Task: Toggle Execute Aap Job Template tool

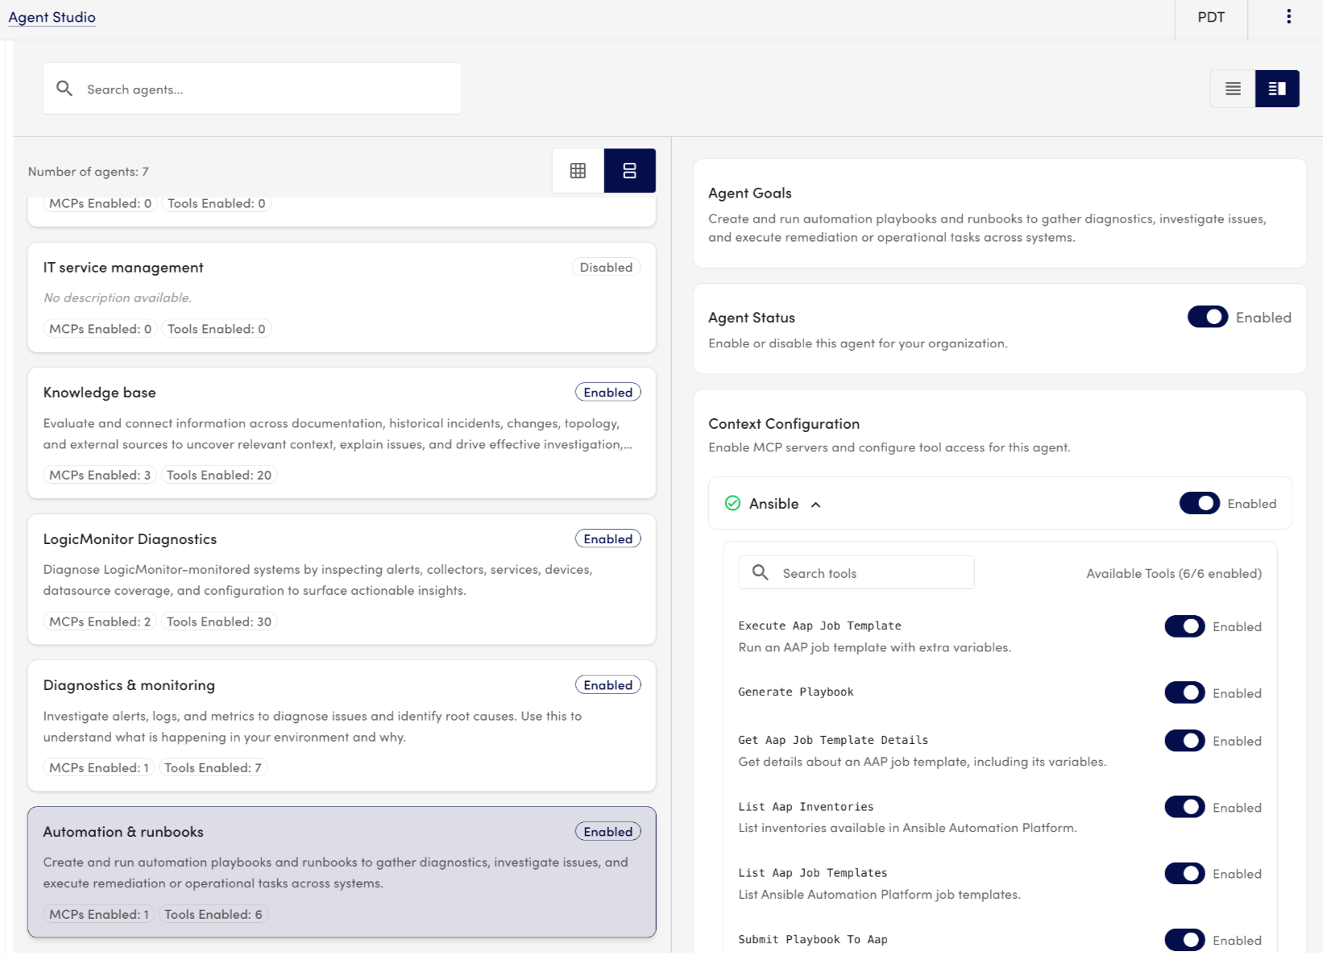Action: tap(1184, 626)
